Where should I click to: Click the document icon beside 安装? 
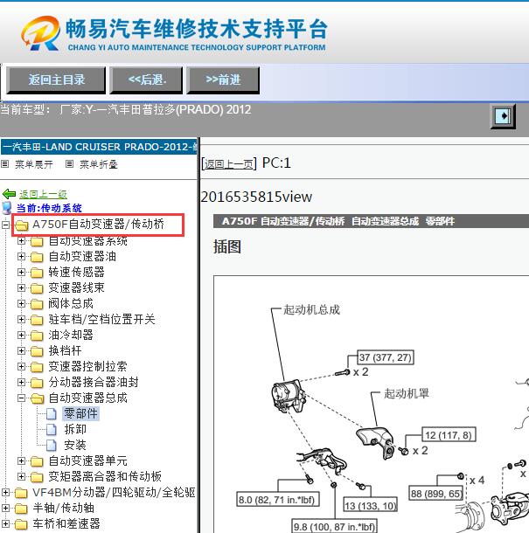pyautogui.click(x=52, y=445)
